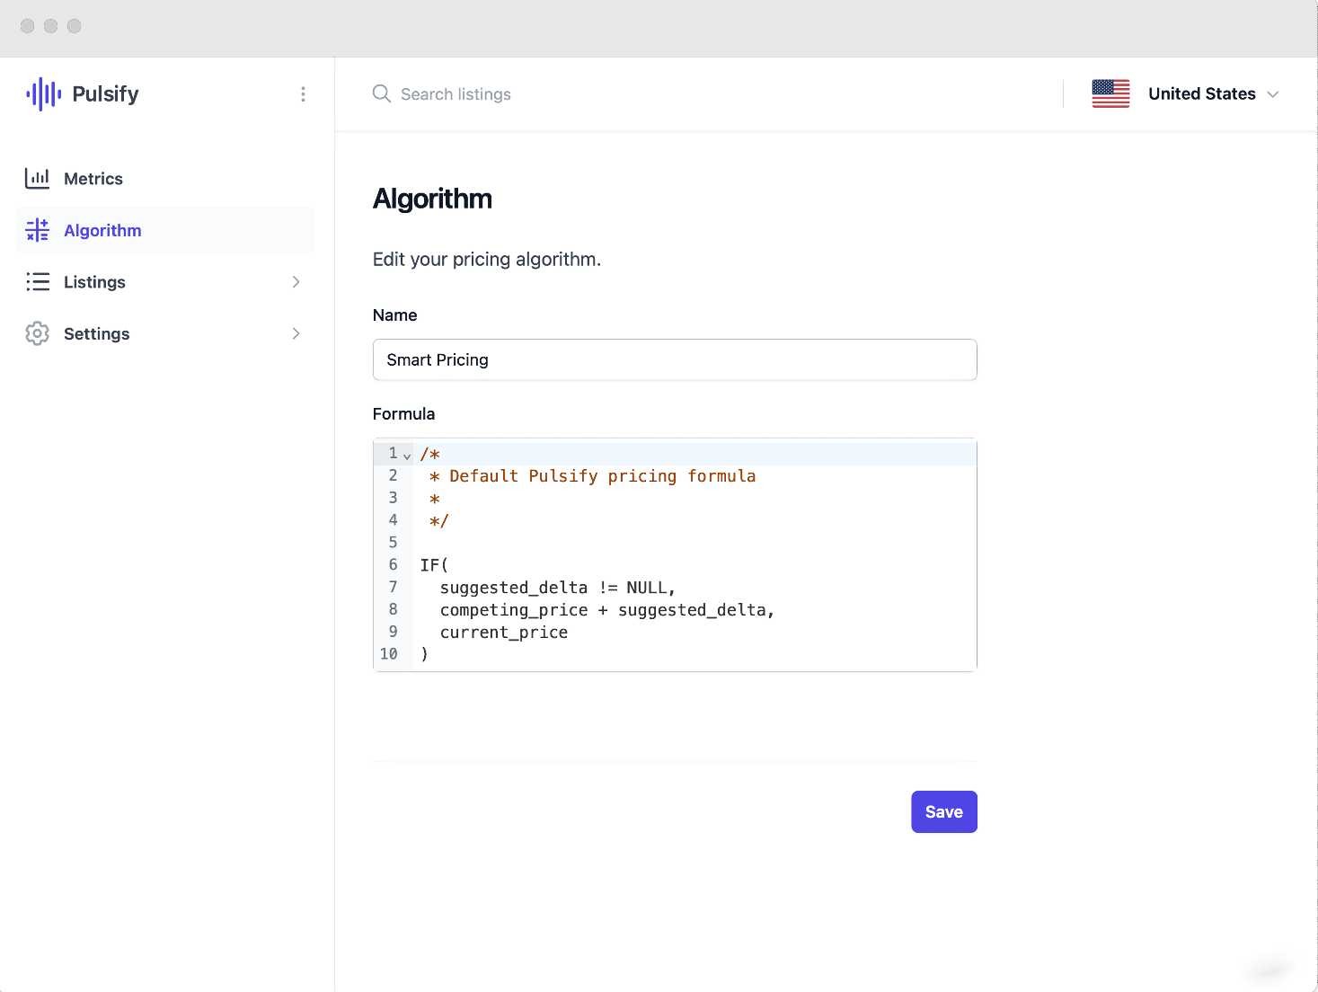The width and height of the screenshot is (1318, 992).
Task: Collapse the comment fold arrow on line 1
Action: tap(407, 456)
